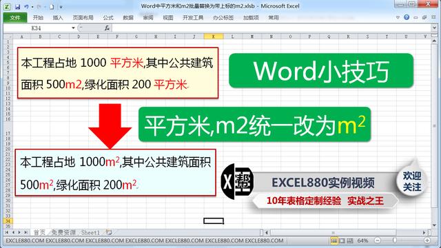The image size is (441, 248).
Task: Click the EXCEL880实例视频 banner
Action: pos(323,183)
